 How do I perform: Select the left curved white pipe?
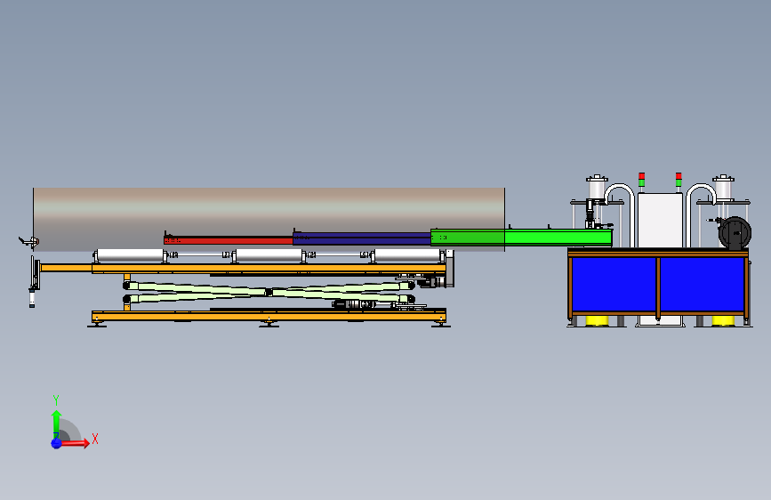620,215
